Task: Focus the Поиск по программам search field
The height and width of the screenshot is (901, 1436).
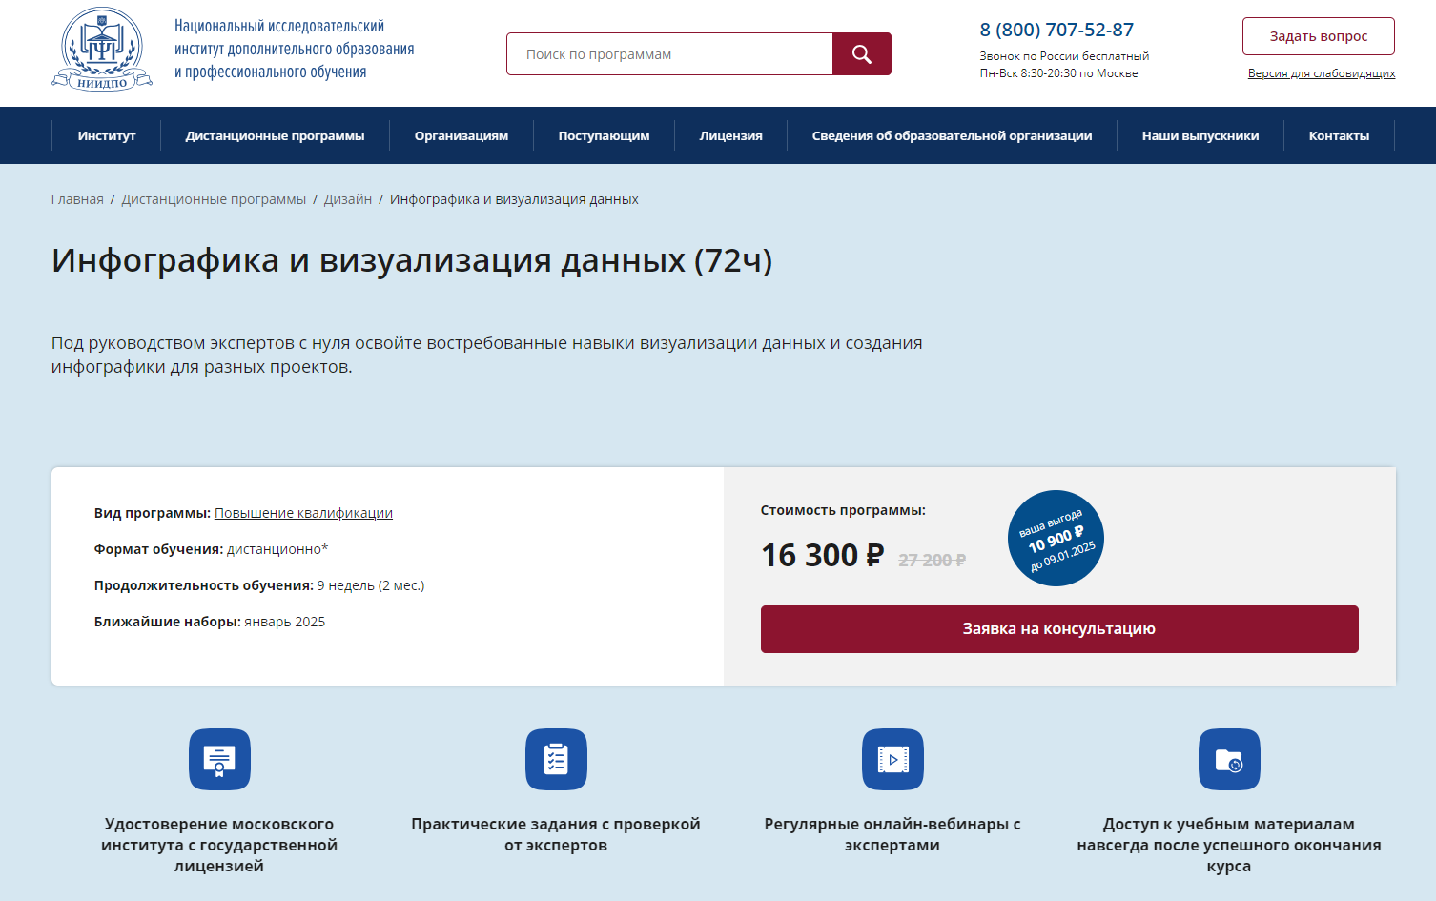Action: pos(669,54)
